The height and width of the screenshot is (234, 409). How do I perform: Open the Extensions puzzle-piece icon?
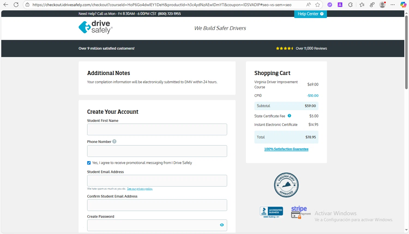350,5
